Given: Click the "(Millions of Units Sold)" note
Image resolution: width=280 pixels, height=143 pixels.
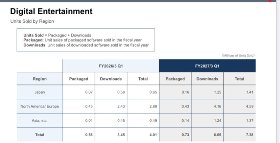Looking at the screenshot, I should point(238,55).
